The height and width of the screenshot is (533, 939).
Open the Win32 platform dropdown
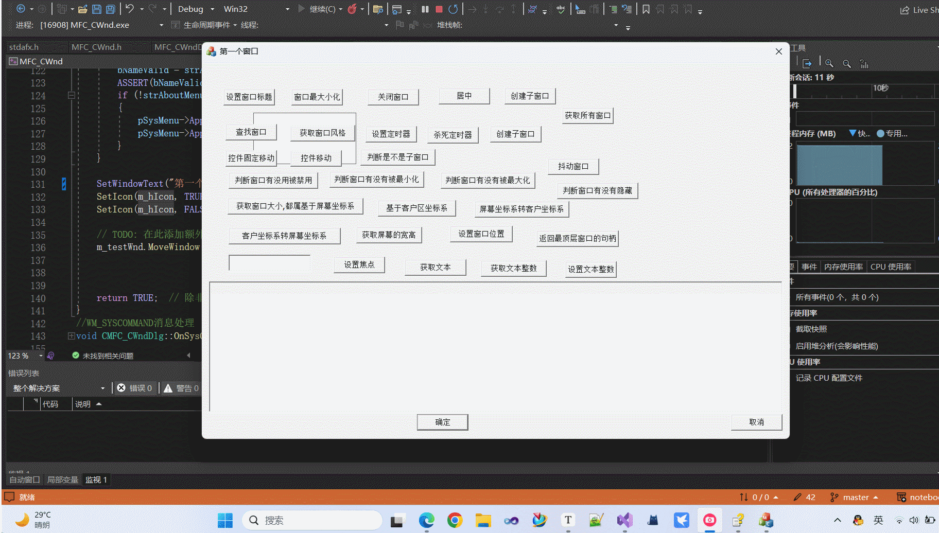tap(242, 9)
